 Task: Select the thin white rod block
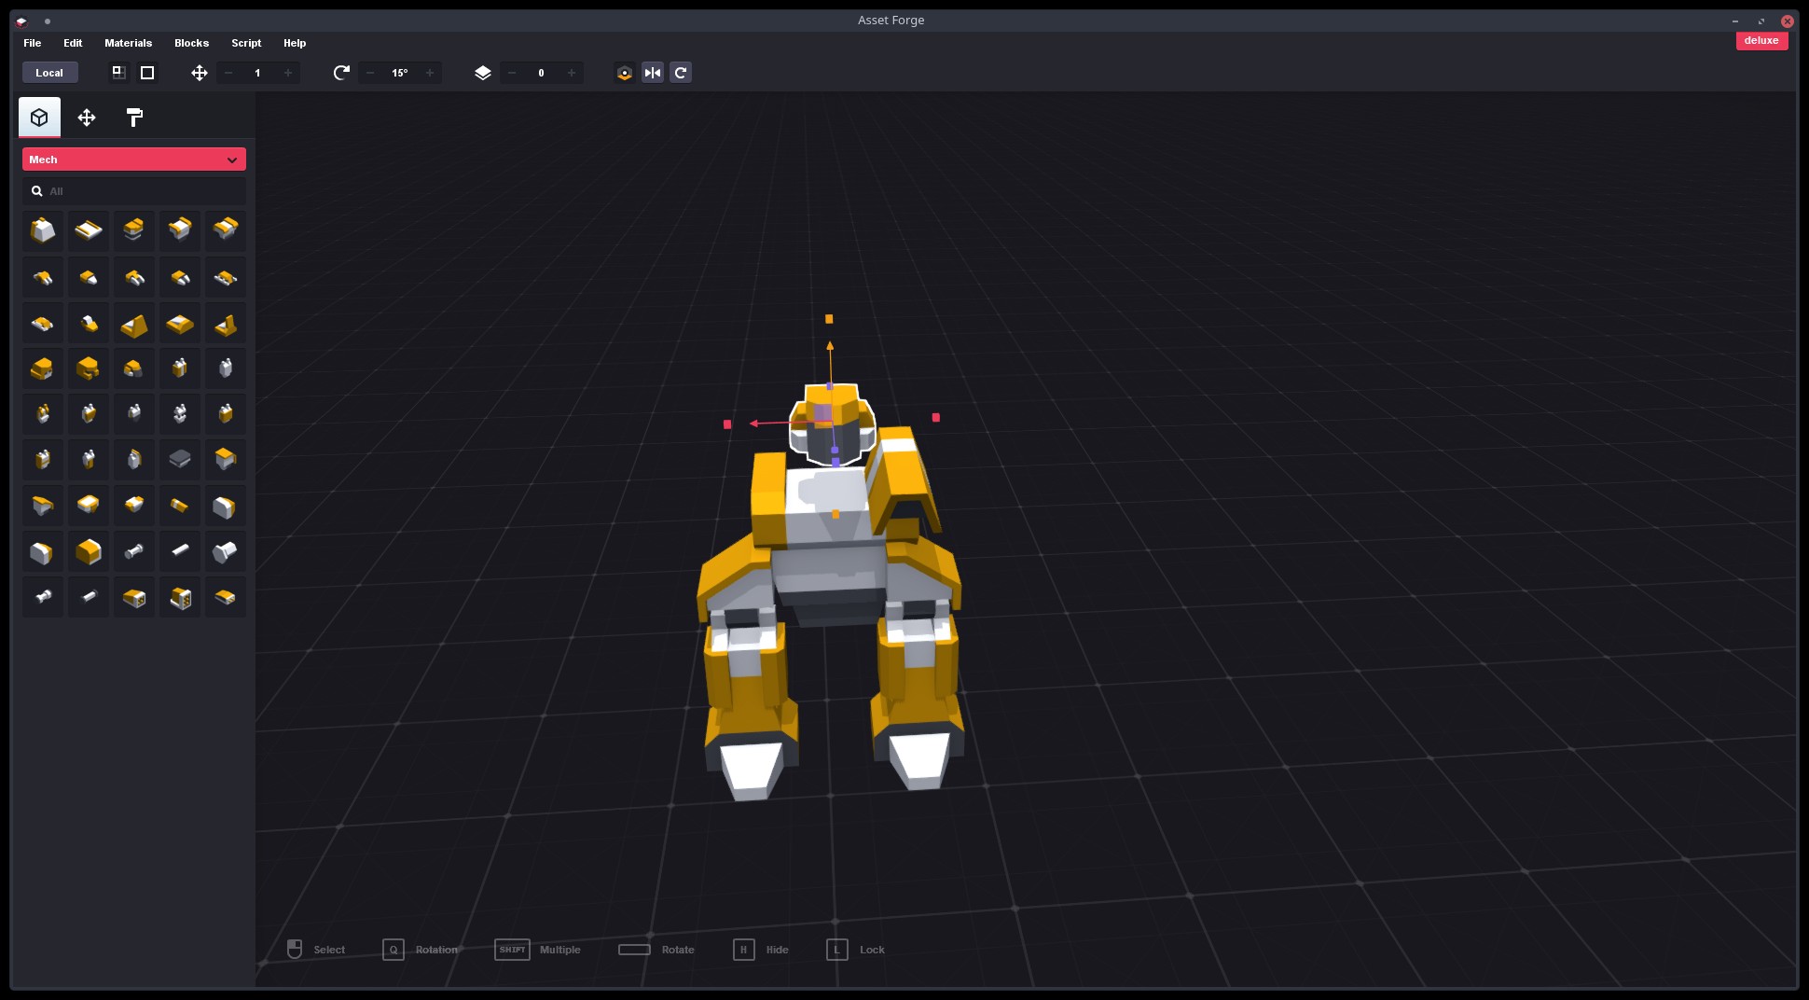coord(180,550)
